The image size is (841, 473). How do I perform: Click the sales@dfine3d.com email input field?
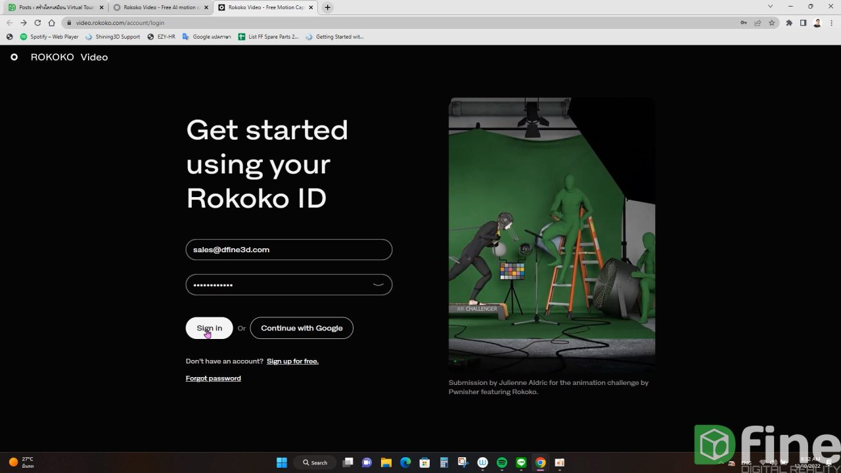click(x=289, y=250)
